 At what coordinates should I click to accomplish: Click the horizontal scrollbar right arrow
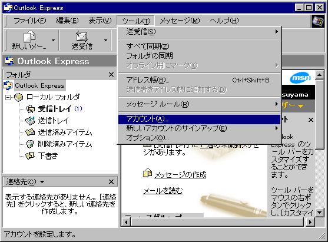pos(310,222)
